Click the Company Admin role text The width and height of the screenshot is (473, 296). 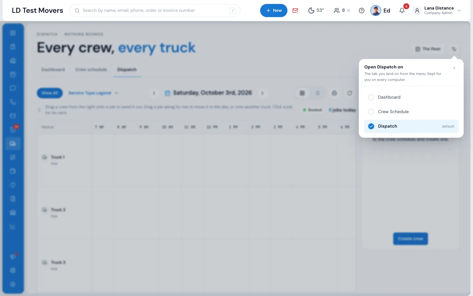438,13
